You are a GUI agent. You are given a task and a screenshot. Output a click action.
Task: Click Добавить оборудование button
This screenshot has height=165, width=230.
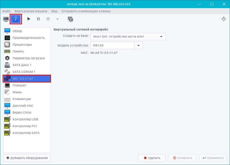click(x=27, y=158)
